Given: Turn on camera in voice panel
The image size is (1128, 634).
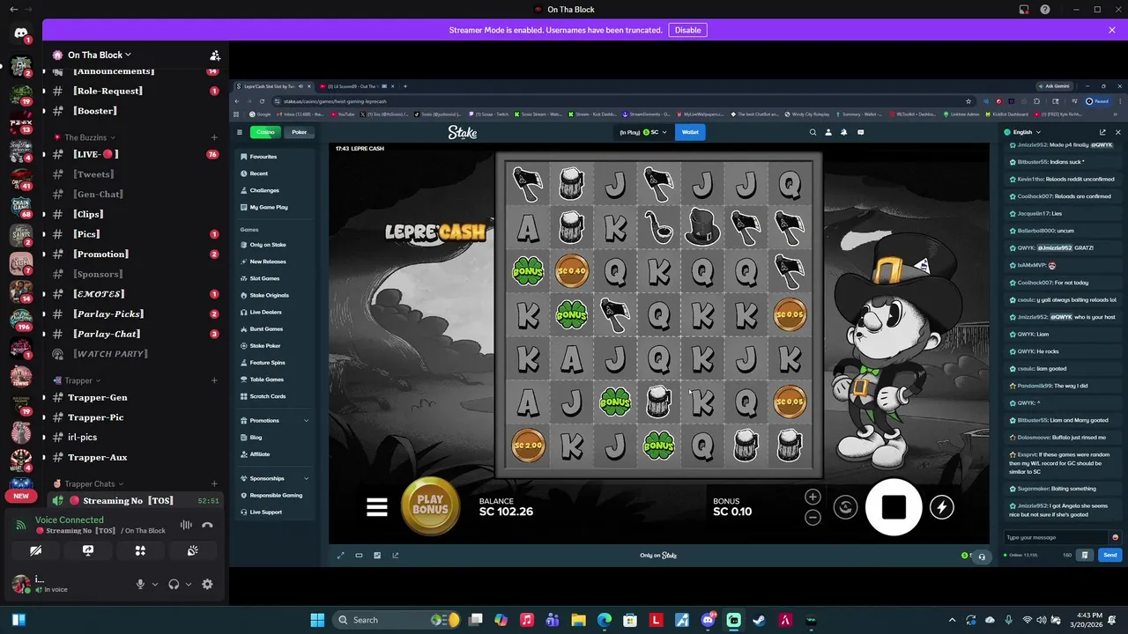Looking at the screenshot, I should (35, 550).
